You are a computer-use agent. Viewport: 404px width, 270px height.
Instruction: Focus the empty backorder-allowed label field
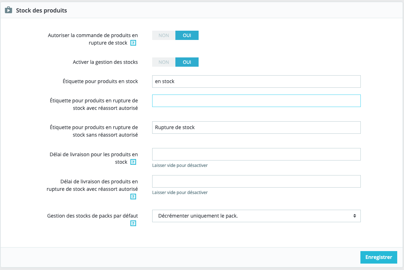256,101
